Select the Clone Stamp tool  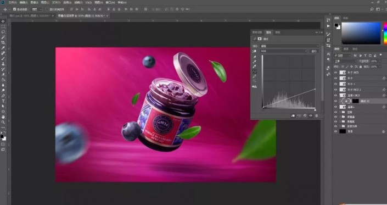coord(3,64)
